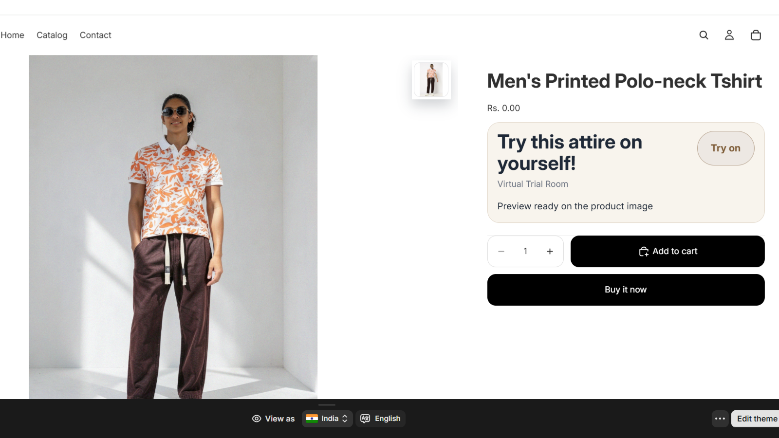Open the English language selector
779x438 pixels.
click(x=380, y=419)
